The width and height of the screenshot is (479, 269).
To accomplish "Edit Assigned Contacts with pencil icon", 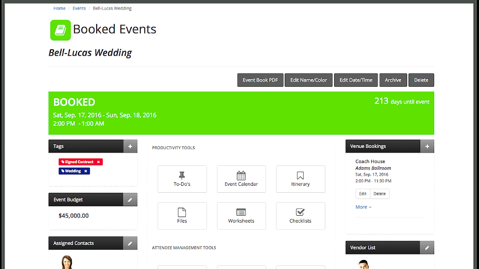I will [130, 243].
